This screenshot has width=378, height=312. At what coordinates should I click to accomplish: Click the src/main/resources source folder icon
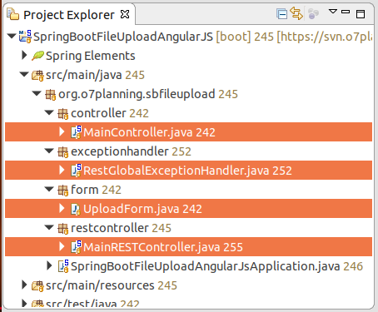tap(37, 286)
